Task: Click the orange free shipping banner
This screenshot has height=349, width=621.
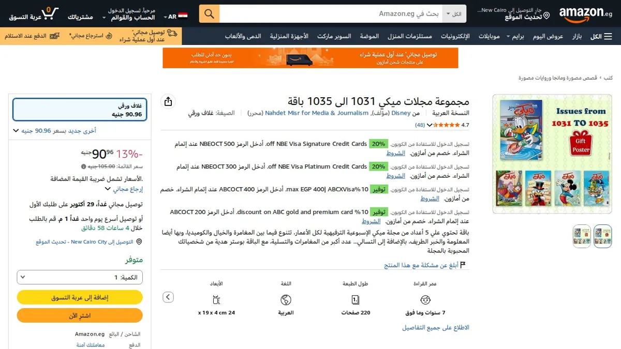Action: [310, 58]
